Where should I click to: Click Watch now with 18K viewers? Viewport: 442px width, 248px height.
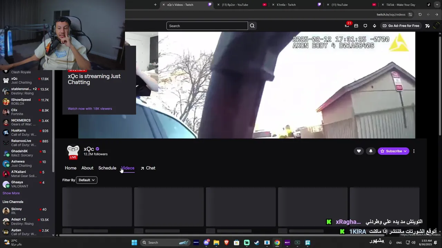click(90, 108)
